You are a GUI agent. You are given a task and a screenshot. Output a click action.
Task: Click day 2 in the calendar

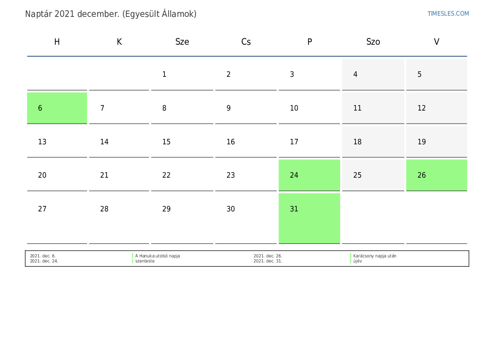(x=246, y=74)
